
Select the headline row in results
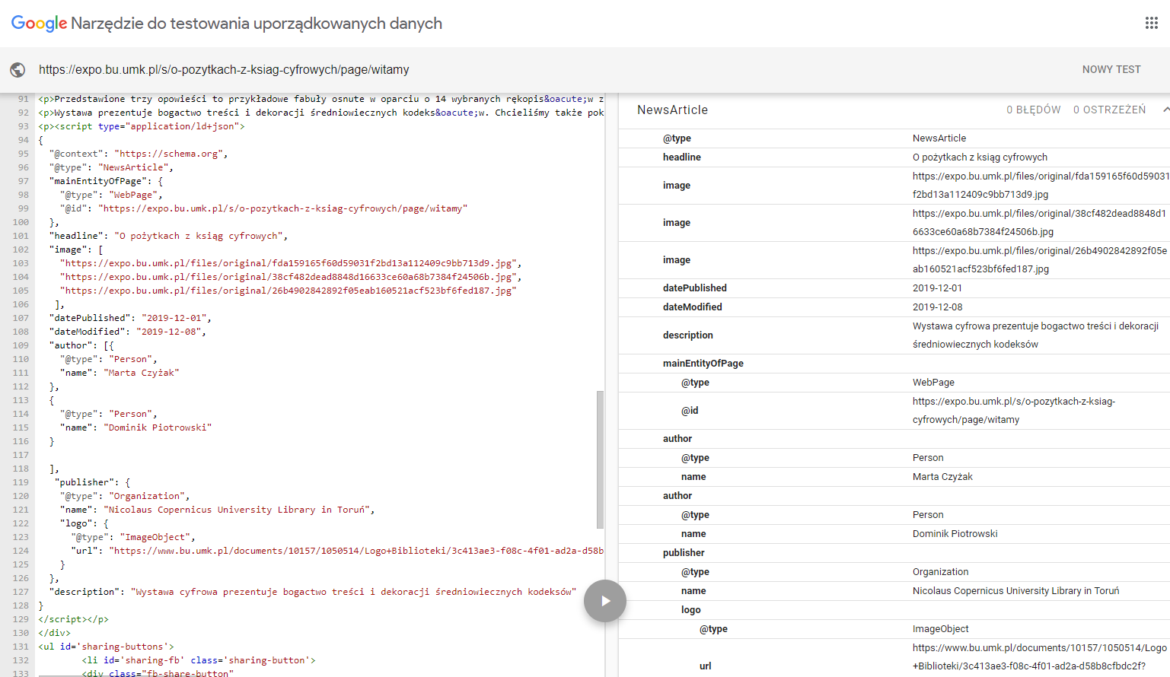click(894, 157)
